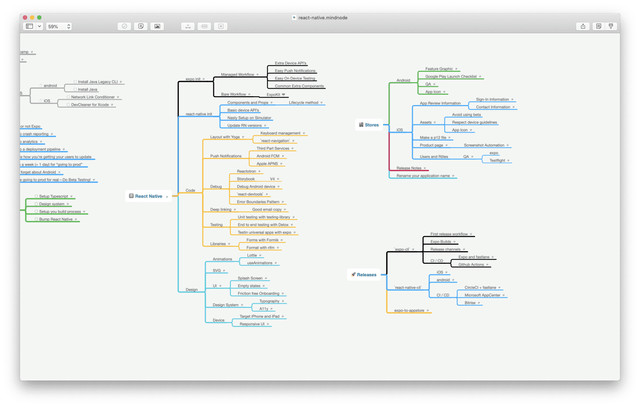The image size is (640, 407).
Task: Open the task checklist tool in the toolbar
Action: pyautogui.click(x=124, y=26)
